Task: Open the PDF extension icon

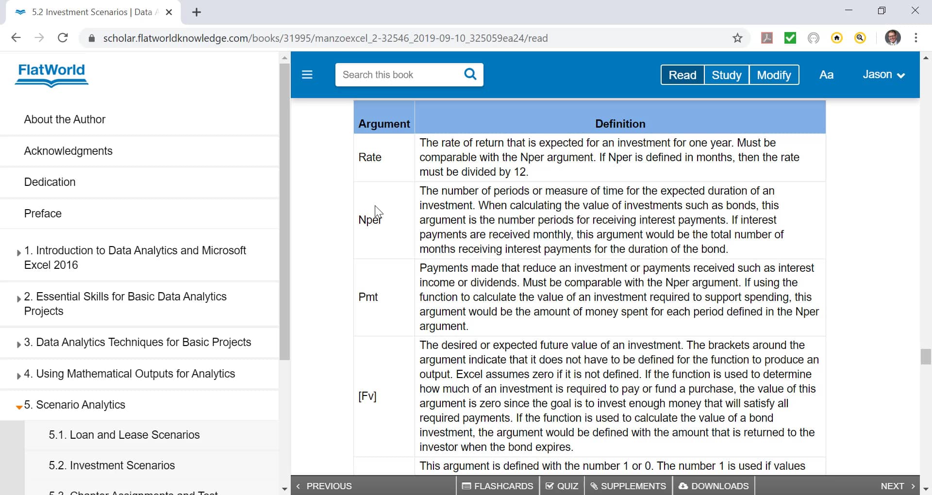Action: 767,38
